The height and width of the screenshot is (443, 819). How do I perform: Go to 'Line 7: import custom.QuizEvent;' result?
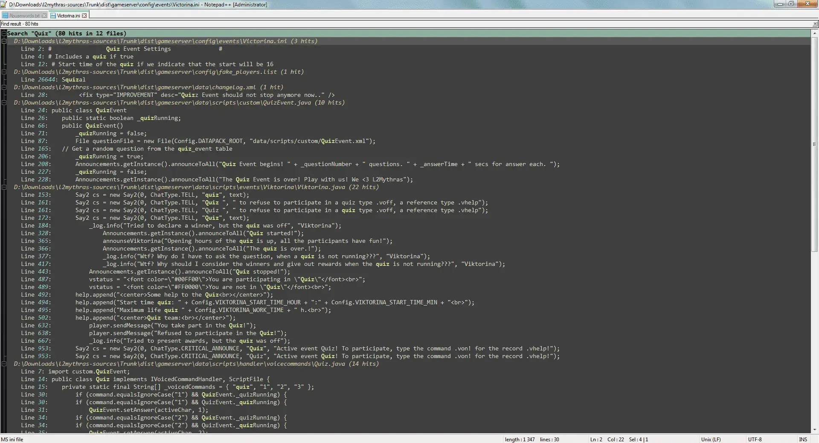[76, 371]
